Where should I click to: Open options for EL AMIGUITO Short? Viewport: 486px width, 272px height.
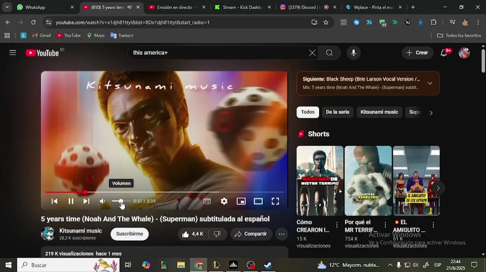(433, 225)
